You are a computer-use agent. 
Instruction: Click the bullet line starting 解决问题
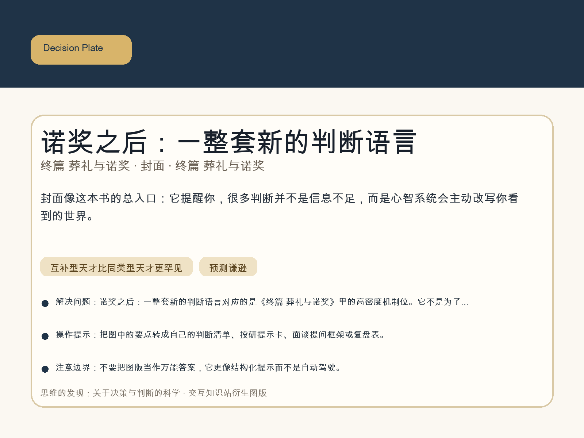262,302
